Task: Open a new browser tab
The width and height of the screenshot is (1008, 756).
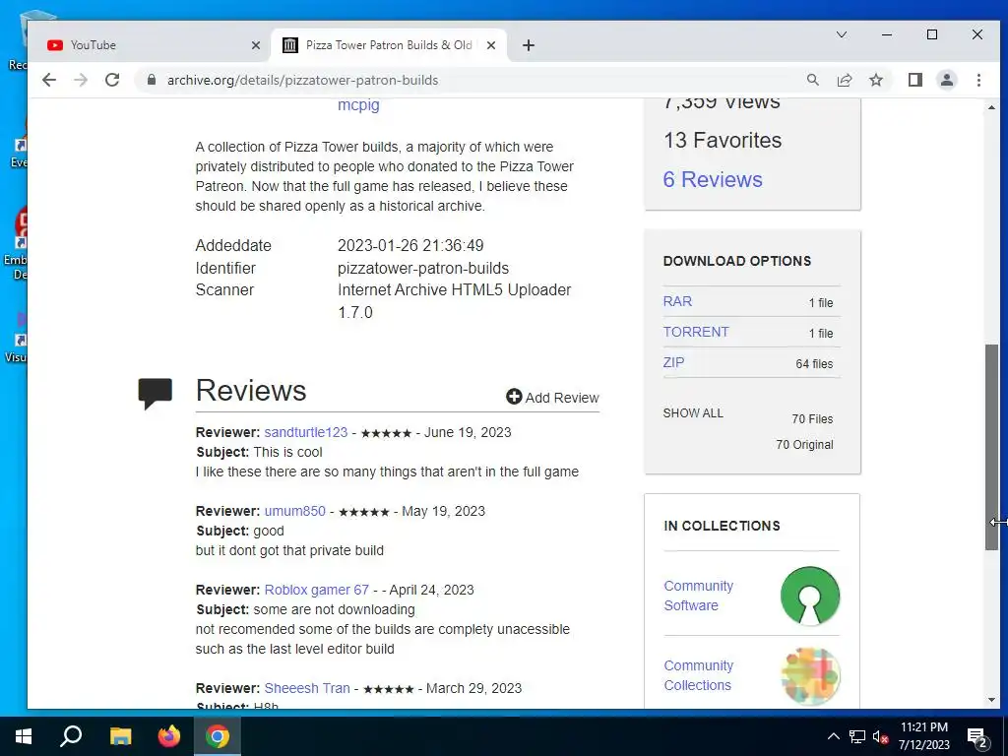Action: pos(528,45)
